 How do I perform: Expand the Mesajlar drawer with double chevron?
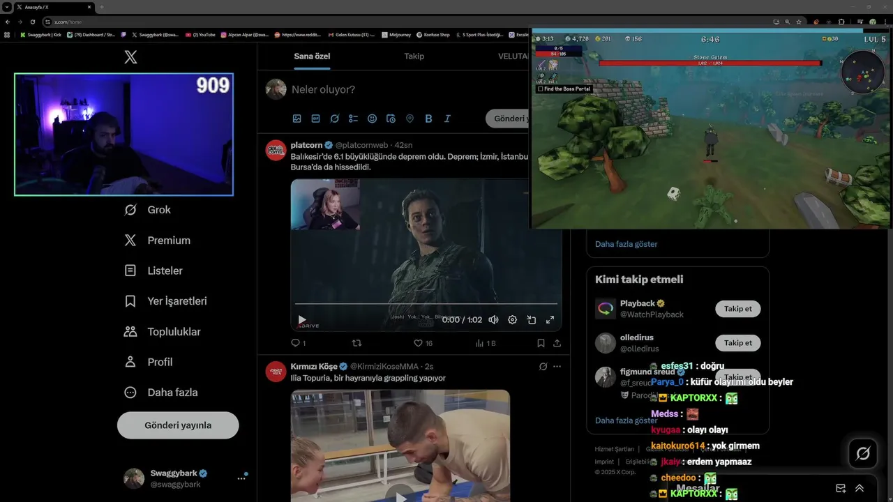pos(860,488)
